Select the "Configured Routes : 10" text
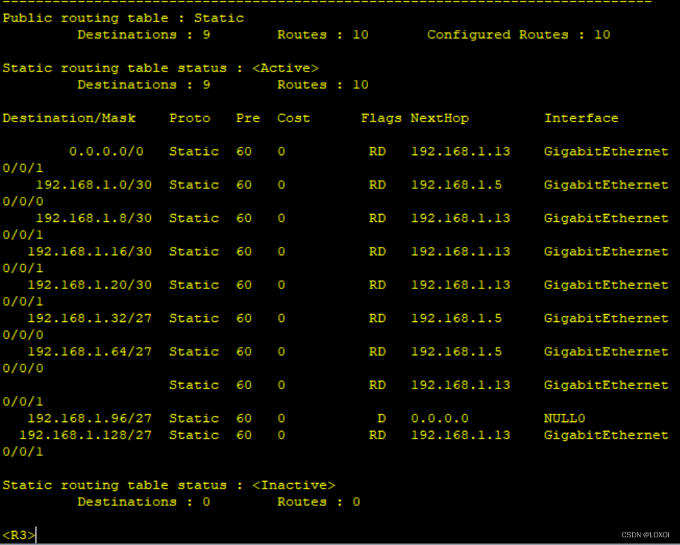This screenshot has width=680, height=545. click(519, 35)
